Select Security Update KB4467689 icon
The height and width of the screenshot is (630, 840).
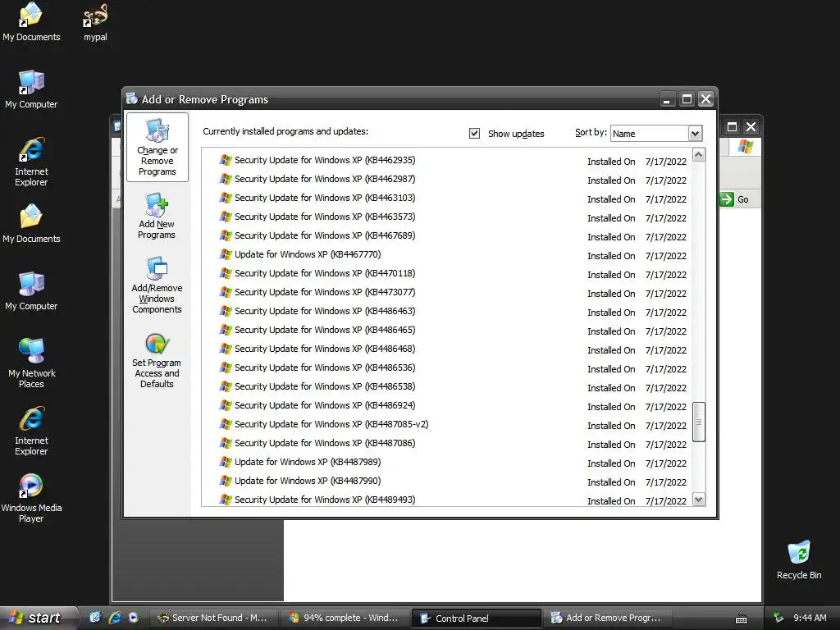[x=226, y=235]
